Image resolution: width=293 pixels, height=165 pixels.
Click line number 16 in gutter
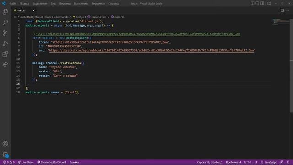18,84
